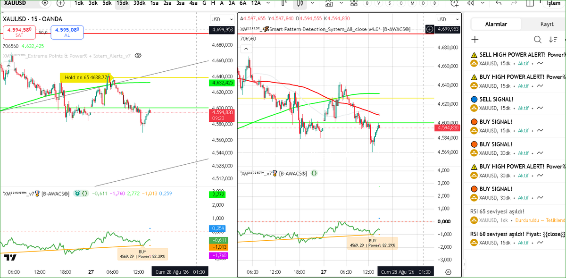Screen dimensions: 566x278
Task: Select the RSI 65 seviyesi aşıldı! alert
Action: tap(518, 216)
